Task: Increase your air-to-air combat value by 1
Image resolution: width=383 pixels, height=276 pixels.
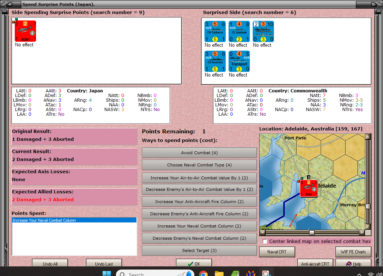Action: coord(199,178)
